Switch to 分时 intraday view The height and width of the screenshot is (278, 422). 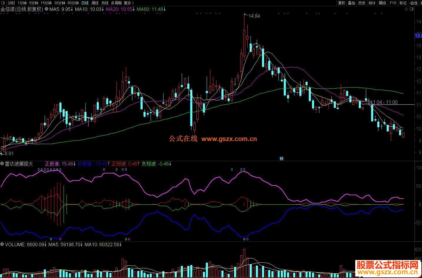tap(11, 3)
